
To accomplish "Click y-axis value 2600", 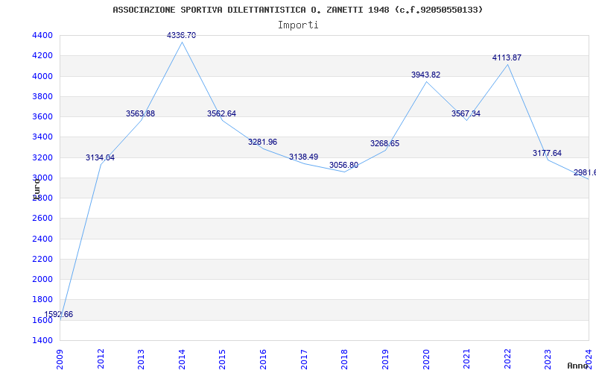I will [x=42, y=218].
